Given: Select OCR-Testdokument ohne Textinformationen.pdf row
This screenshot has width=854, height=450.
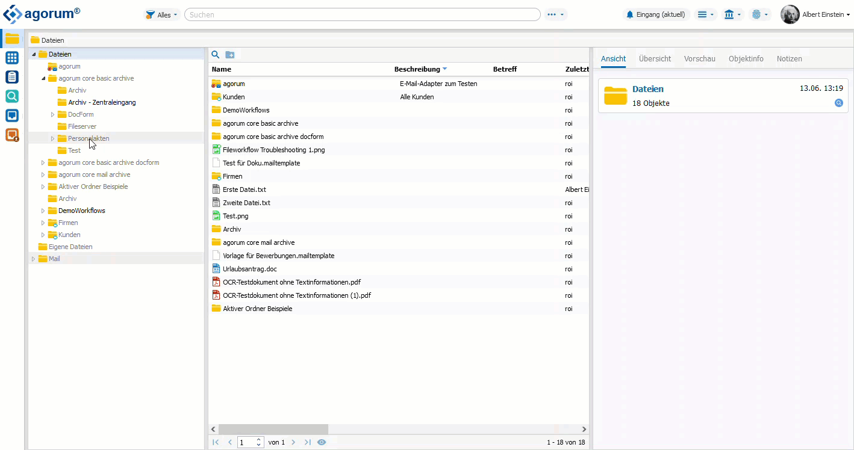Looking at the screenshot, I should (399, 282).
